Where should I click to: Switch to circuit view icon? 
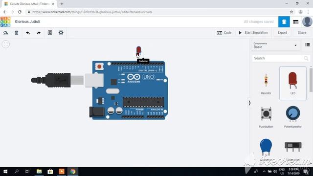tap(284, 22)
